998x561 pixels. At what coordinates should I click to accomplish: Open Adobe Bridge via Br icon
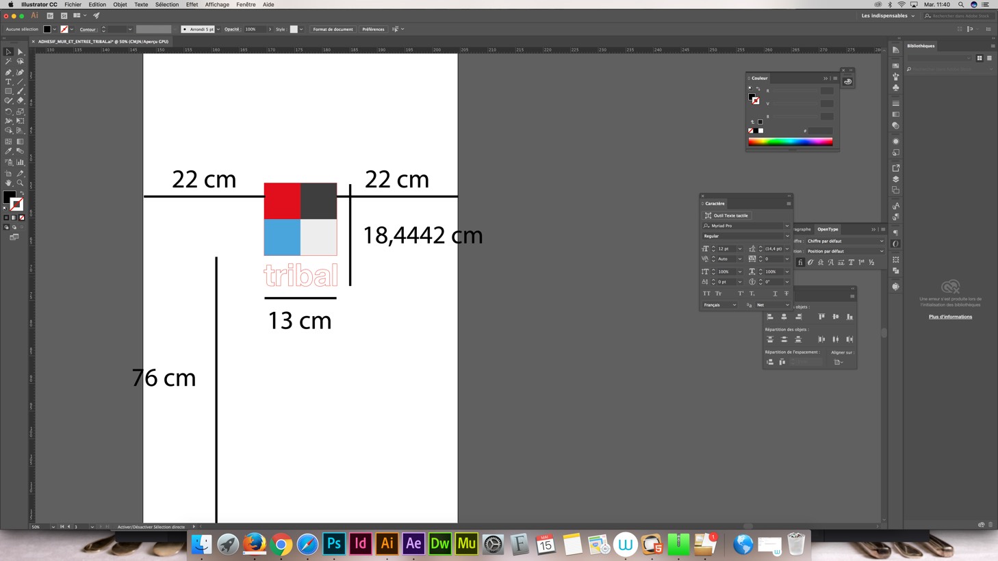click(50, 15)
